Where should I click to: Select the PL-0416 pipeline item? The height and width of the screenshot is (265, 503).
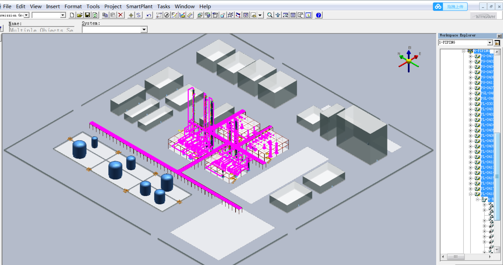point(487,183)
